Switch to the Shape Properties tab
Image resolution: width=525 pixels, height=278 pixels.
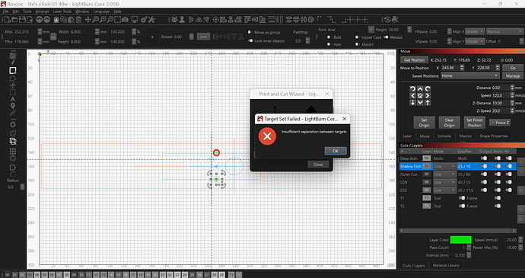coord(494,136)
